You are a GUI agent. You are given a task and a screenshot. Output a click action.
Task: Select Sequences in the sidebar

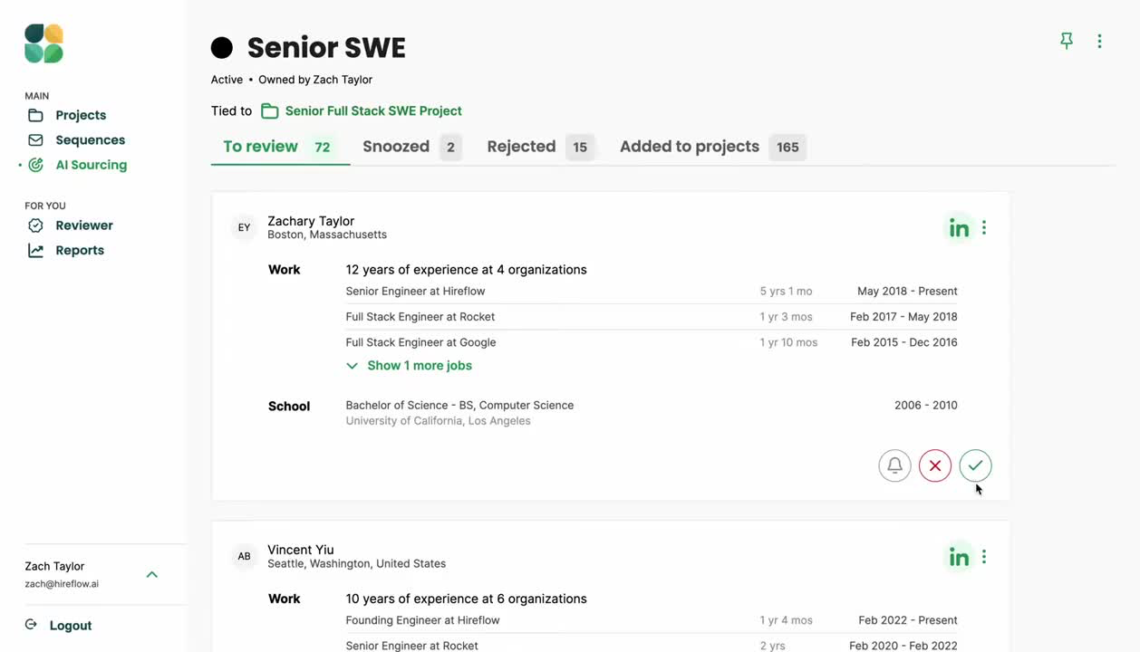tap(90, 139)
